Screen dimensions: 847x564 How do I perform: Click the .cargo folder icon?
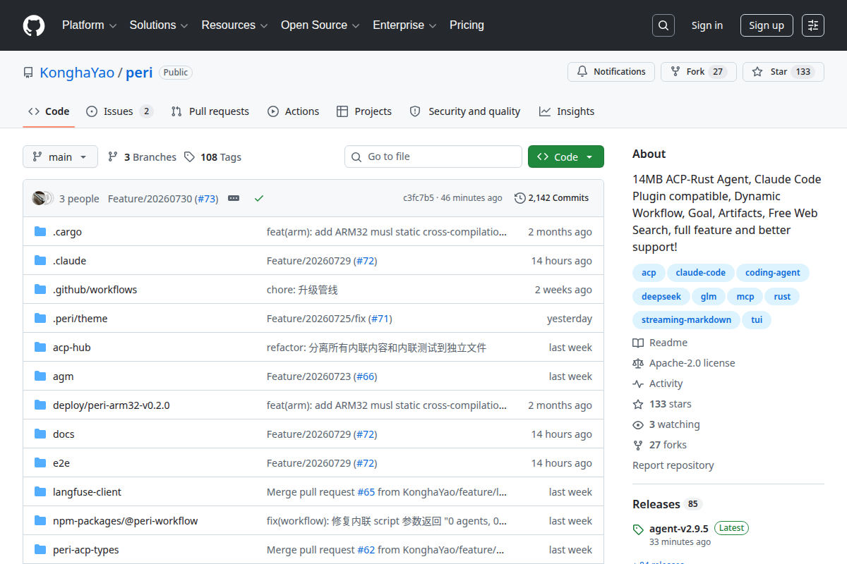point(40,232)
